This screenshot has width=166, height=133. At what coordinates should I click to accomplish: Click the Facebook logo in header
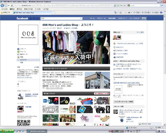coord(22,18)
